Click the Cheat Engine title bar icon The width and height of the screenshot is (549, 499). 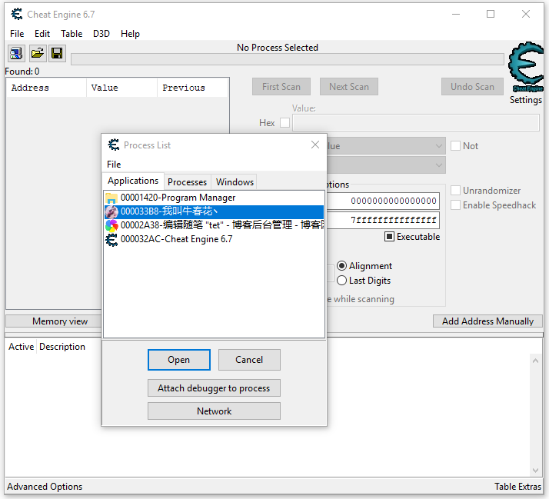[17, 15]
